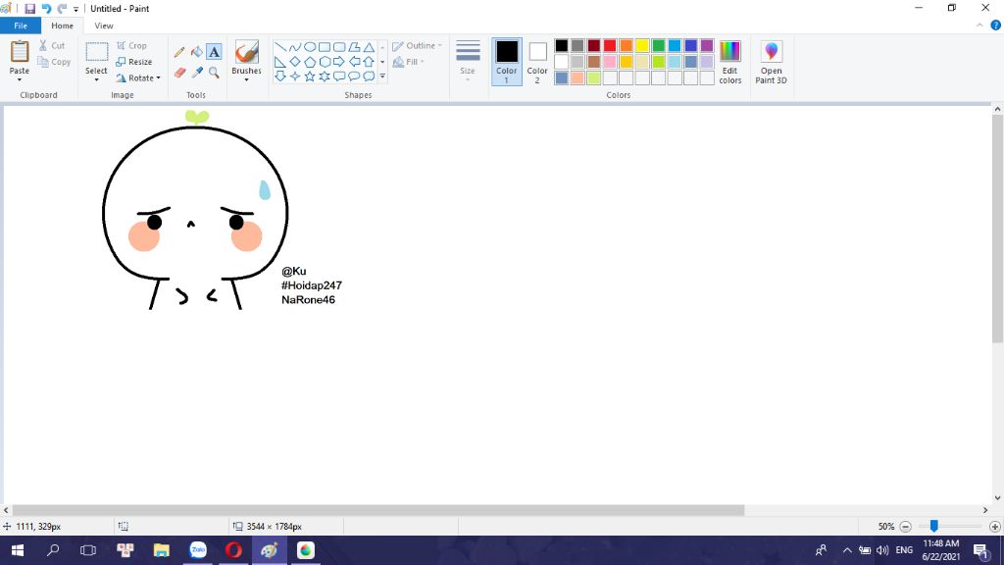Open the File menu
This screenshot has height=565, width=1004.
pos(21,26)
